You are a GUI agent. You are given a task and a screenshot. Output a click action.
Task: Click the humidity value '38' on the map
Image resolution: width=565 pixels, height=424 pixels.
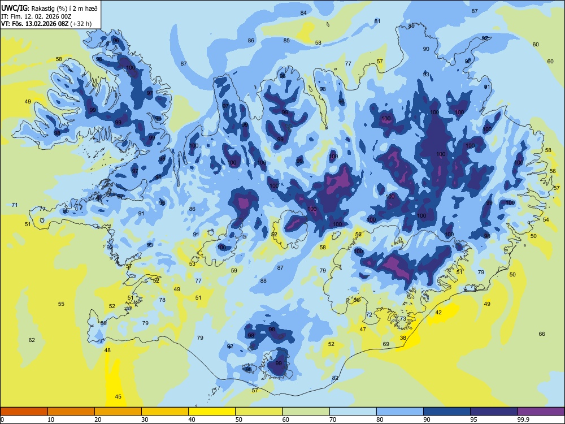(403, 338)
